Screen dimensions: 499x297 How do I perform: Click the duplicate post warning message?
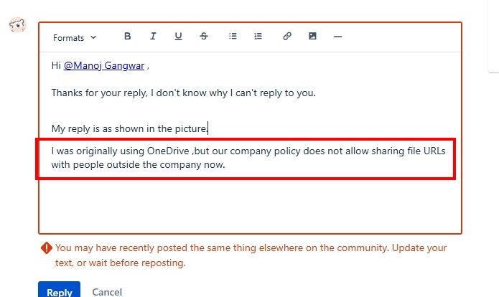coord(251,255)
